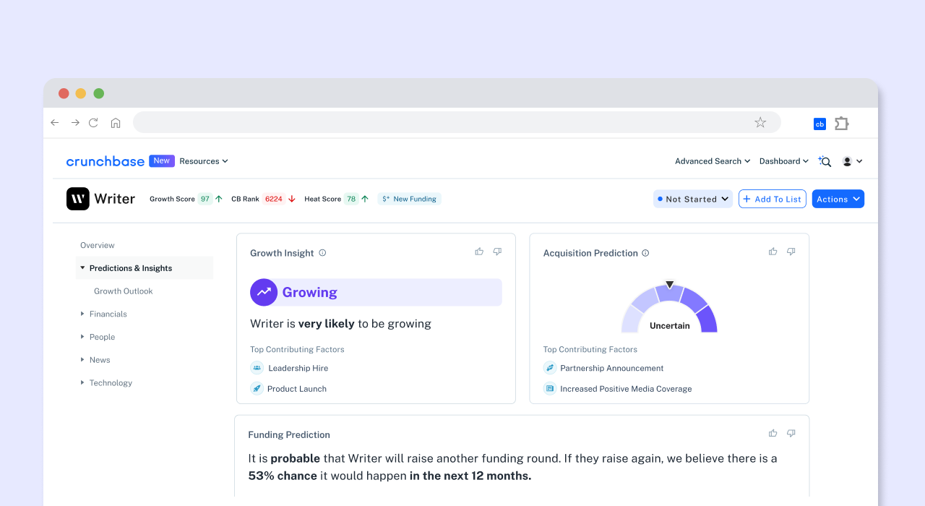The height and width of the screenshot is (506, 925).
Task: Click the New badge beside Crunchbase logo
Action: [162, 161]
